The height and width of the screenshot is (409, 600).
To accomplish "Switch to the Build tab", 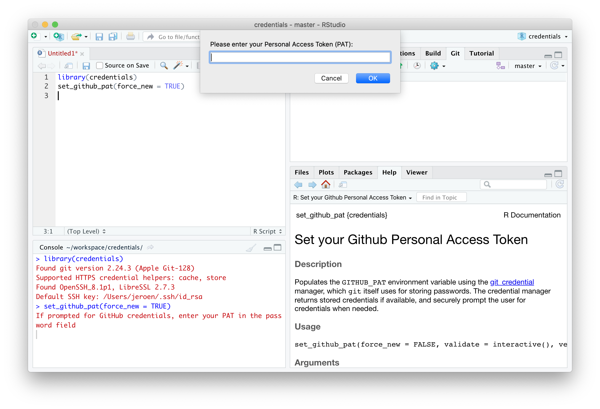I will point(433,53).
